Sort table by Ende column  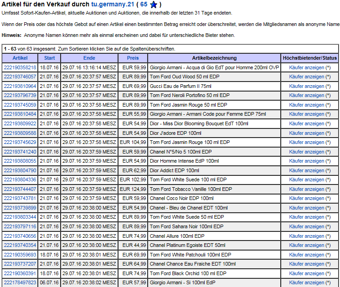coord(89,58)
